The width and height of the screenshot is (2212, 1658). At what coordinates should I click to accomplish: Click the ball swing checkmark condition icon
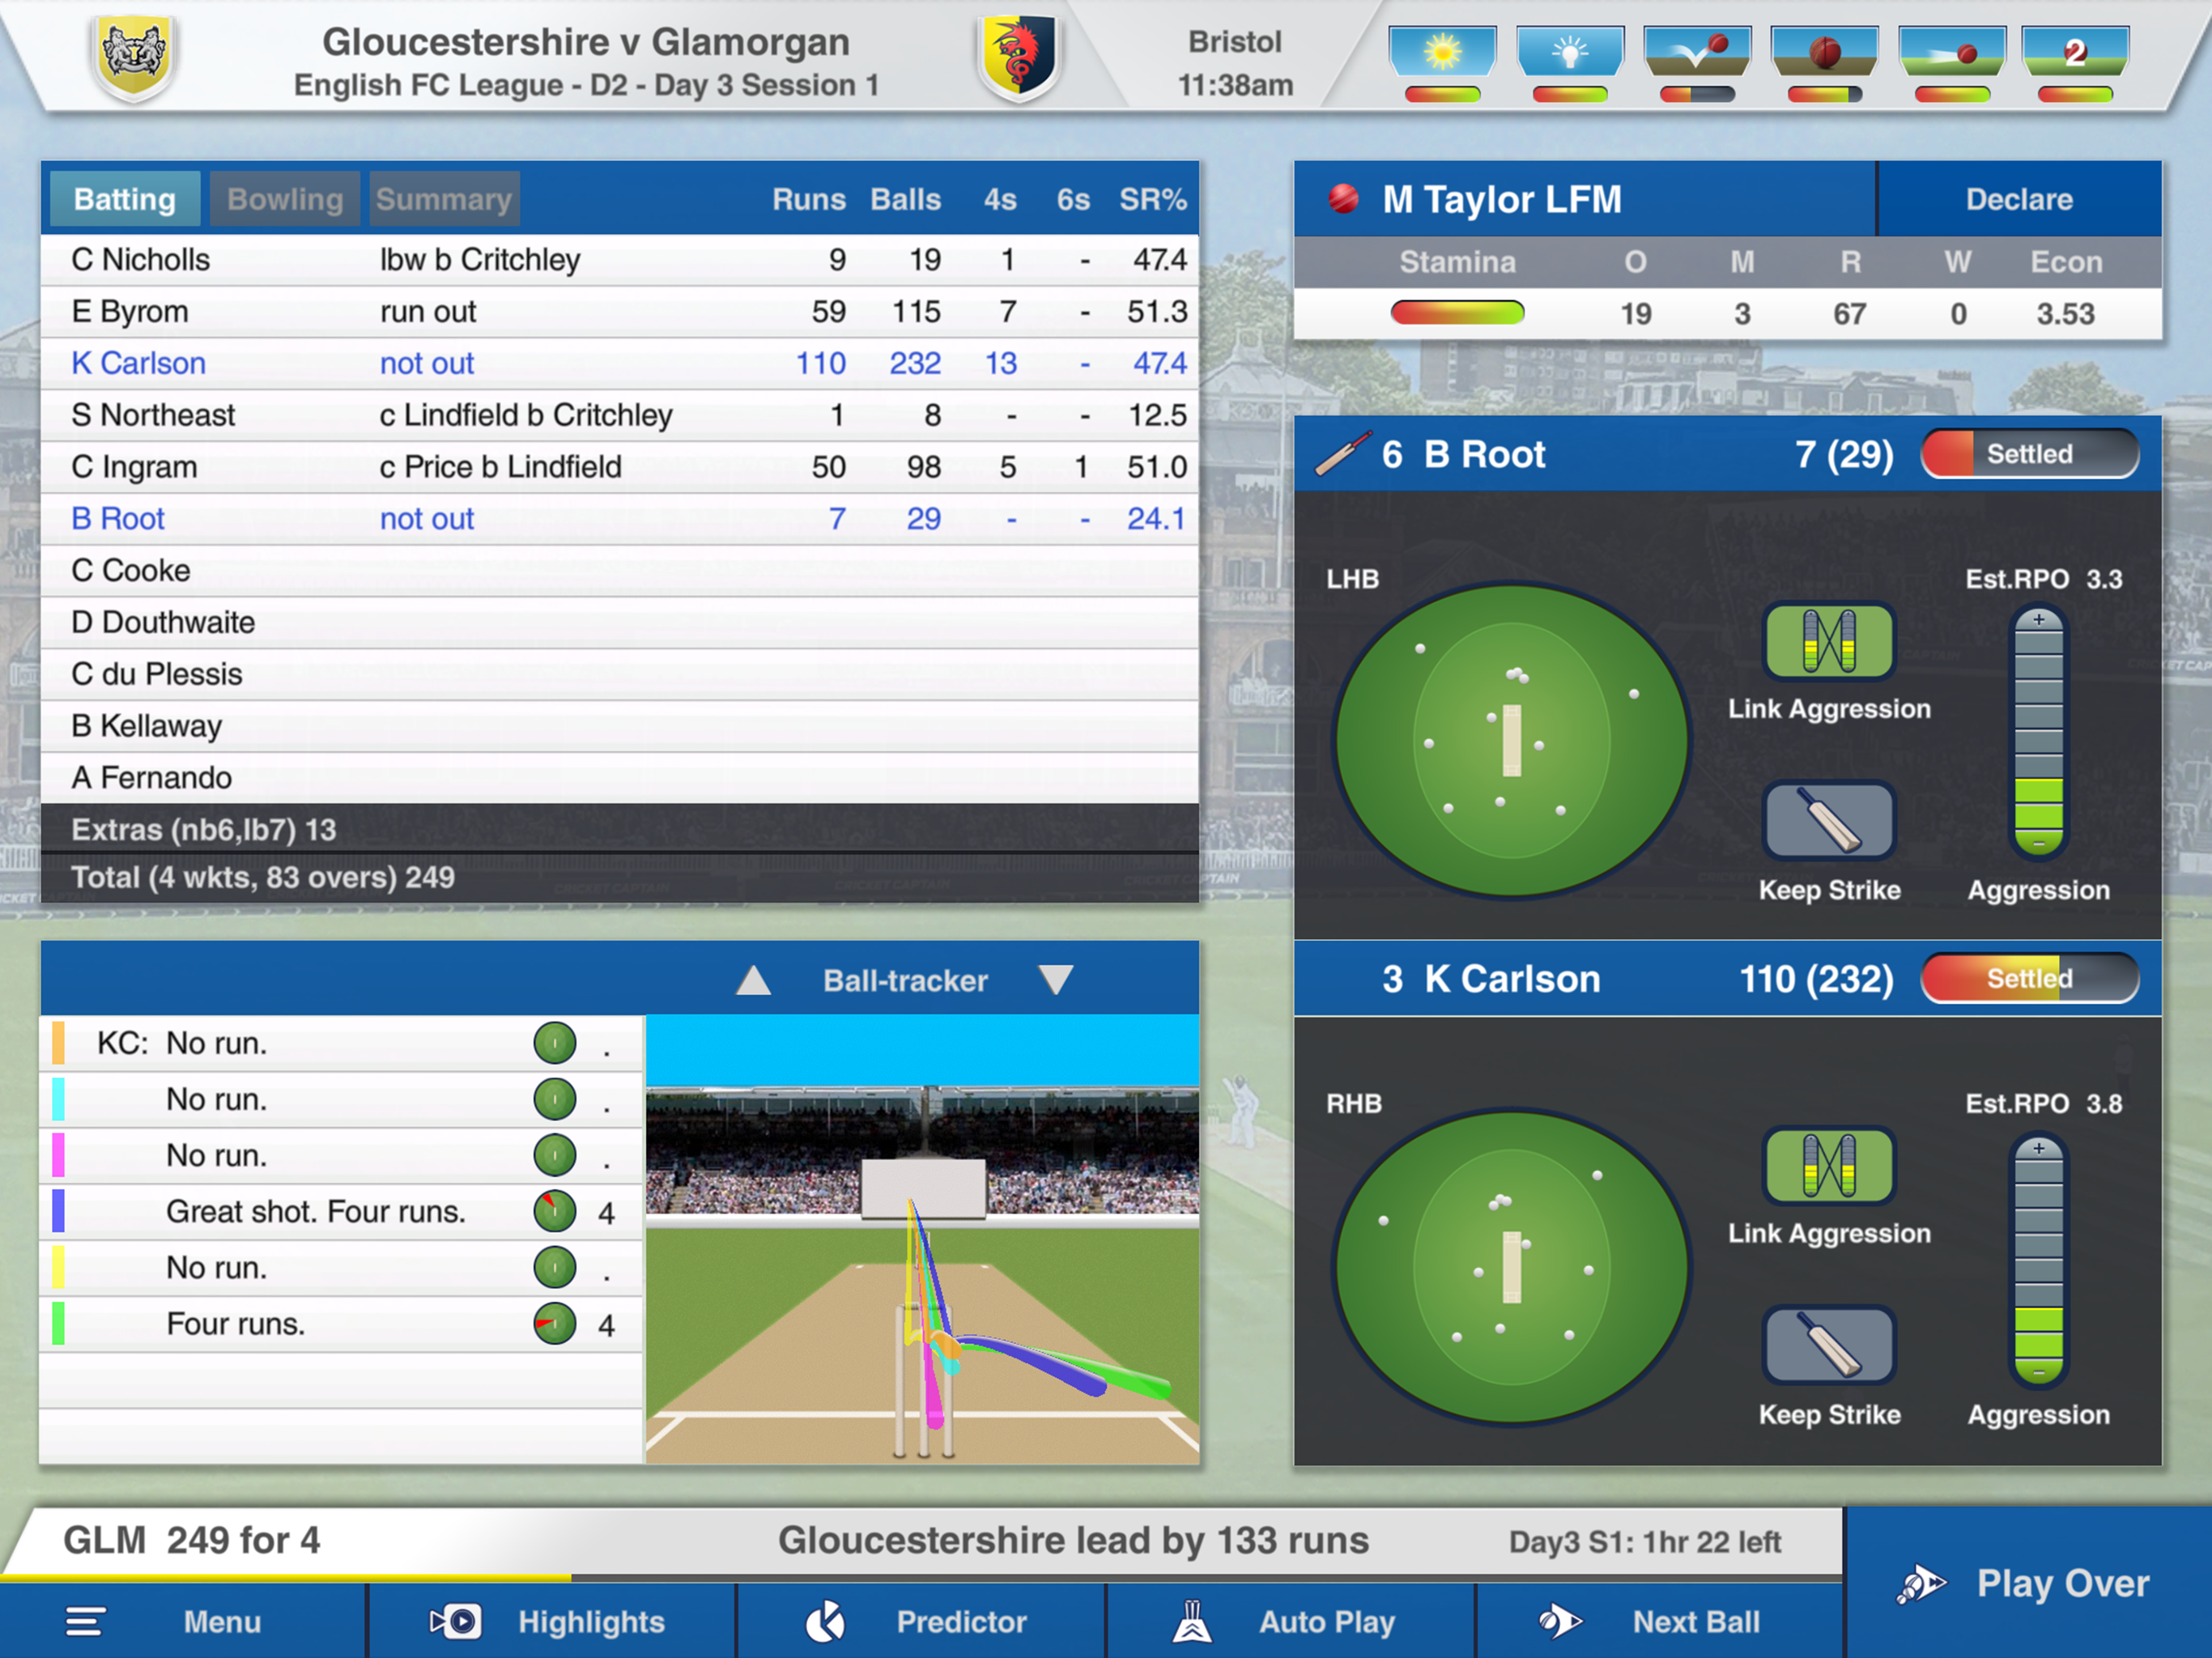[x=1696, y=52]
